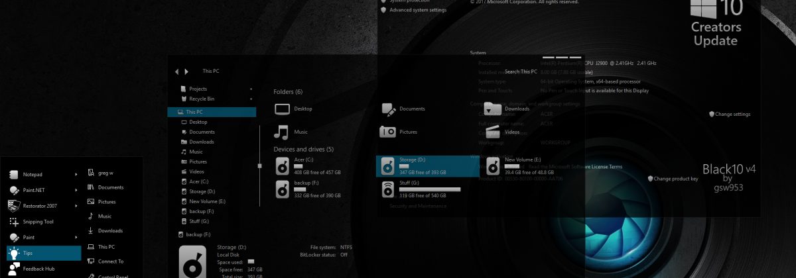The height and width of the screenshot is (278, 796).
Task: Select the highlighted Tips entry
Action: tap(43, 253)
